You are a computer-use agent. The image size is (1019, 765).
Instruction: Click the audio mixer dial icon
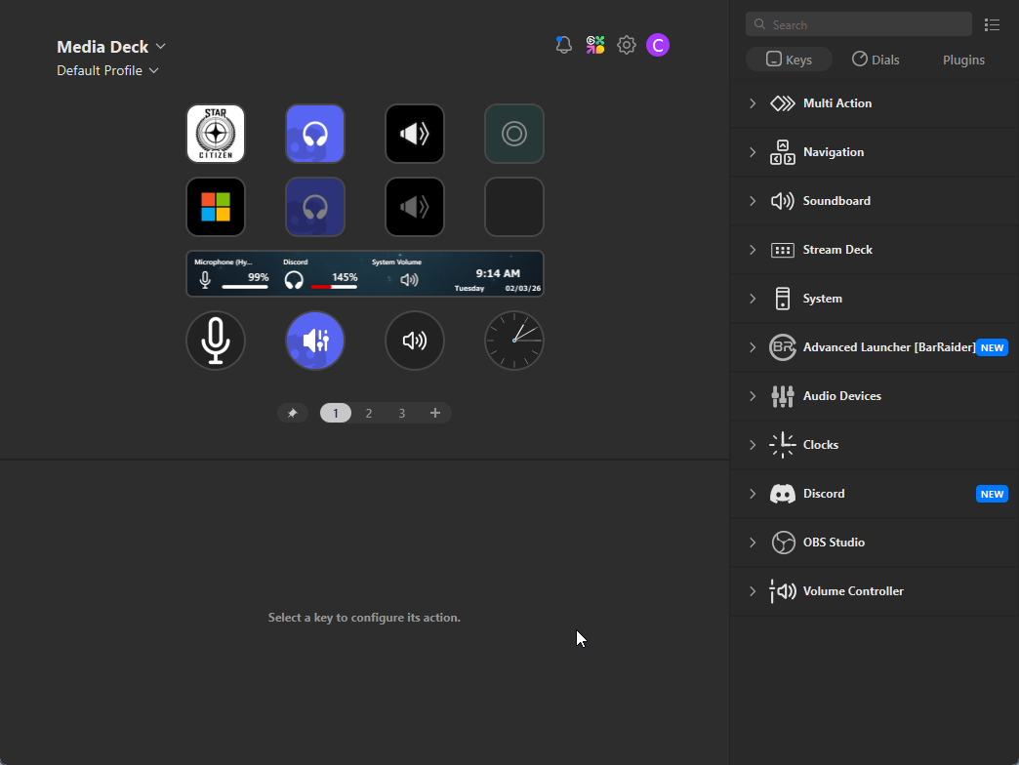(x=315, y=341)
